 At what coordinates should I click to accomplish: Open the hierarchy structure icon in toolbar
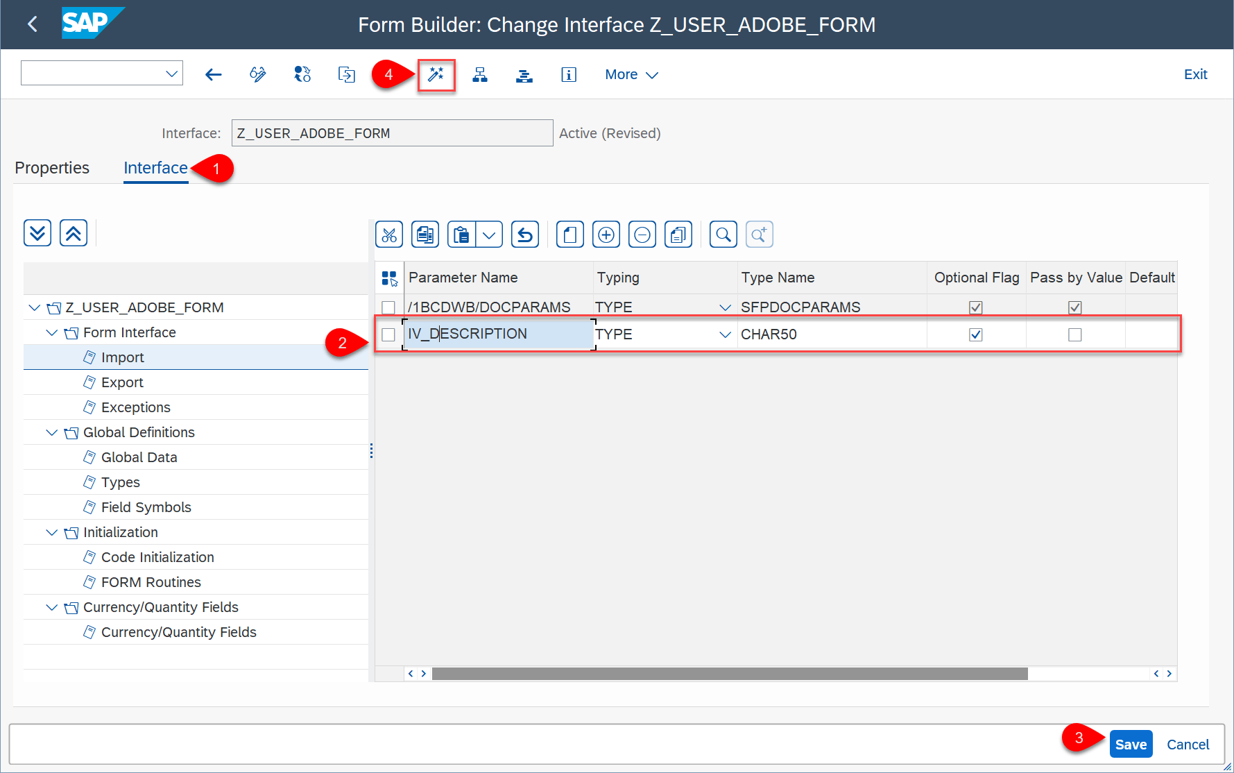coord(480,74)
